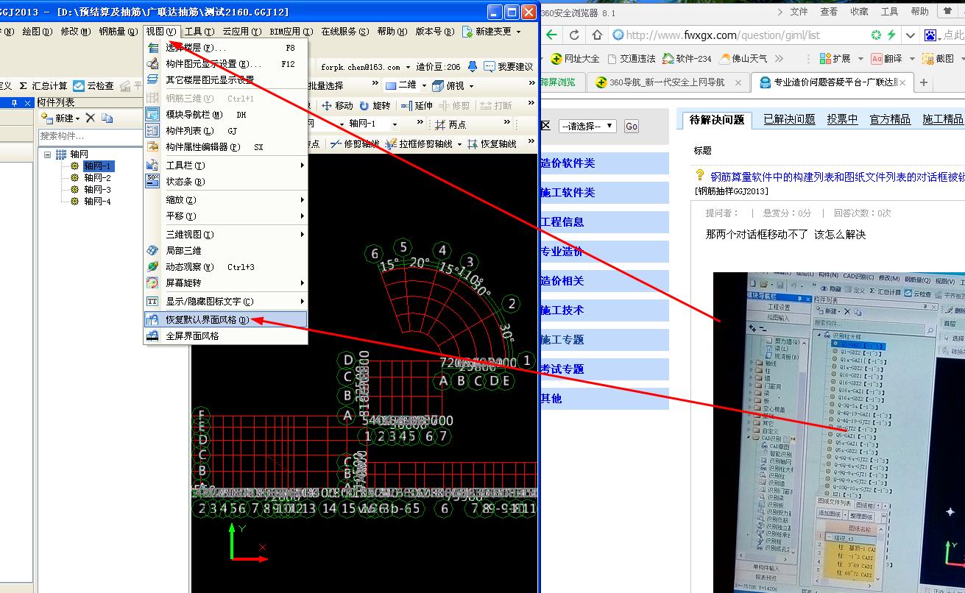Click the 两点 two-point tool icon
The image size is (965, 593).
click(x=440, y=124)
